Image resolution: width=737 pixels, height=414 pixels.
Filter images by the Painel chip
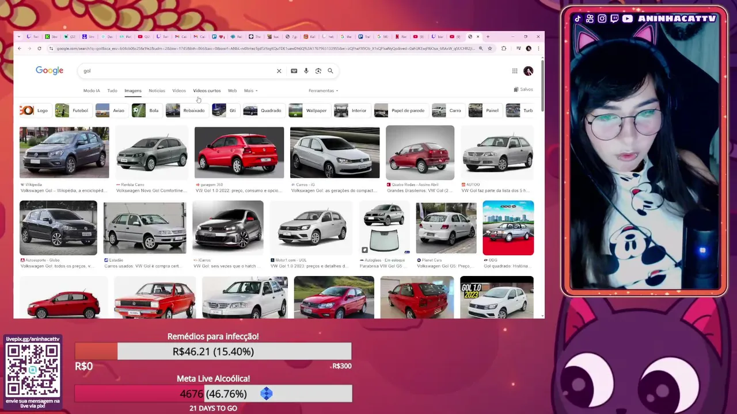[485, 110]
